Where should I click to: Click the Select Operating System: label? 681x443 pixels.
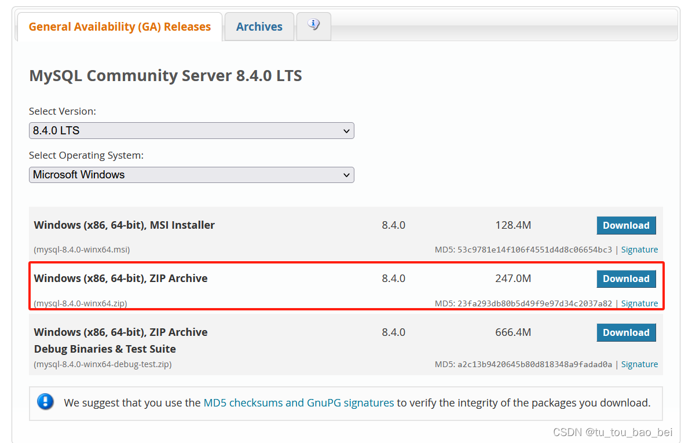86,155
